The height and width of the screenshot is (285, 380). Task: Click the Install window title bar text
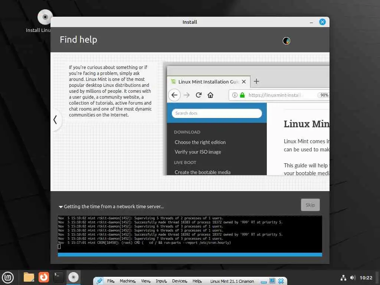click(190, 22)
